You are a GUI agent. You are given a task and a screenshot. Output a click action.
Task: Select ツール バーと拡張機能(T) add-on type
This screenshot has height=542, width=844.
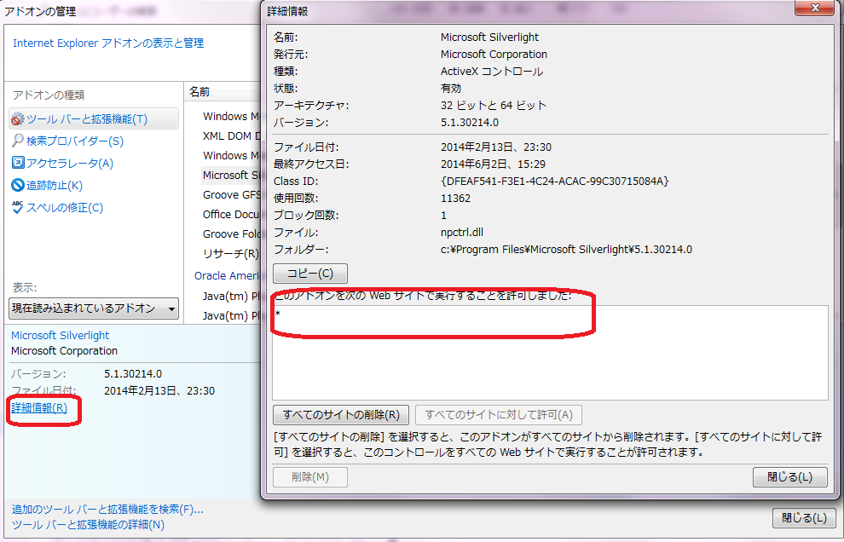pyautogui.click(x=94, y=119)
